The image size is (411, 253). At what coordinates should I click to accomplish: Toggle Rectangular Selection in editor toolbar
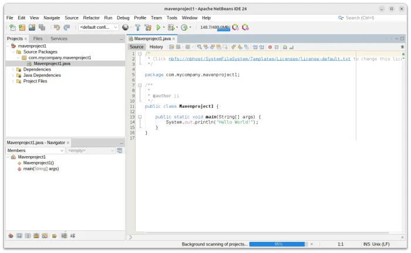click(x=225, y=47)
